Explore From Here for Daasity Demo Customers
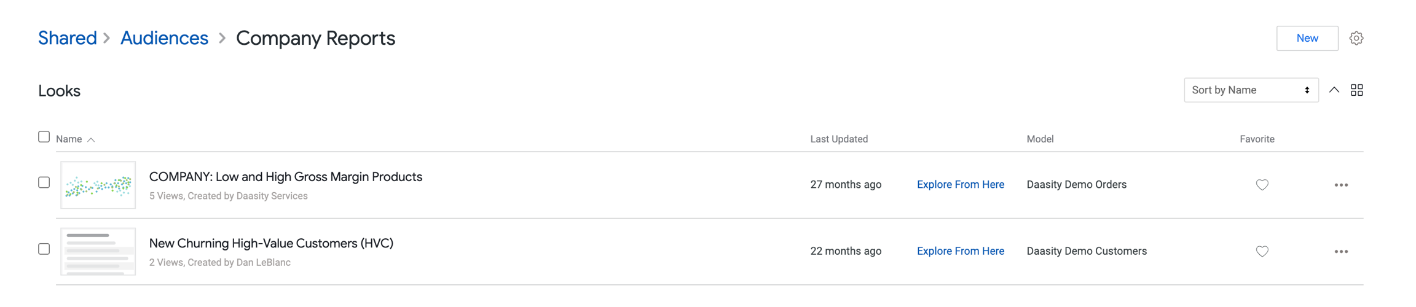The image size is (1416, 307). (960, 251)
